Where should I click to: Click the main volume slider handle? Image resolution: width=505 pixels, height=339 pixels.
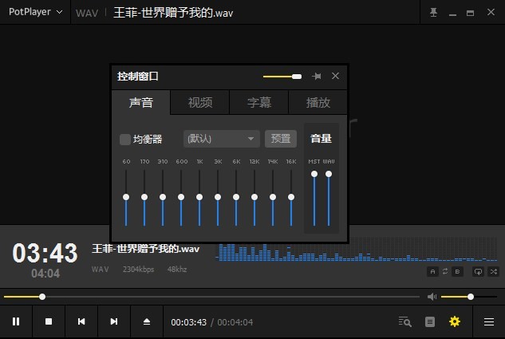pyautogui.click(x=471, y=297)
